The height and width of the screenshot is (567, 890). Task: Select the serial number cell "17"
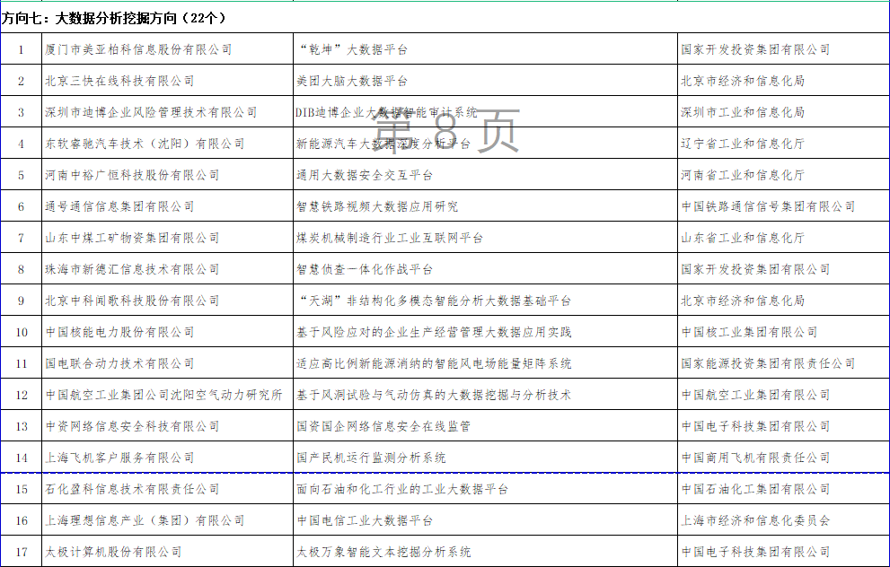pyautogui.click(x=21, y=553)
